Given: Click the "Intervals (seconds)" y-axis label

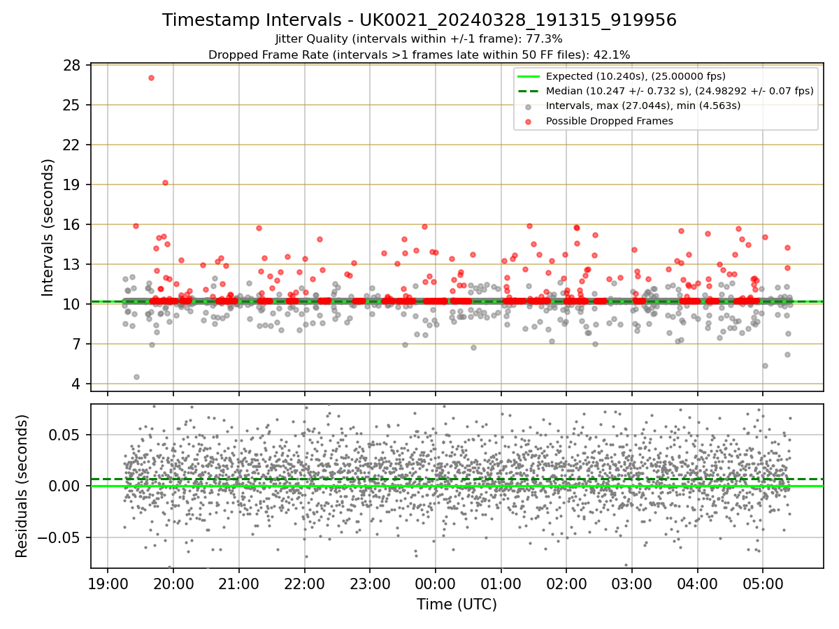Looking at the screenshot, I should tap(48, 227).
